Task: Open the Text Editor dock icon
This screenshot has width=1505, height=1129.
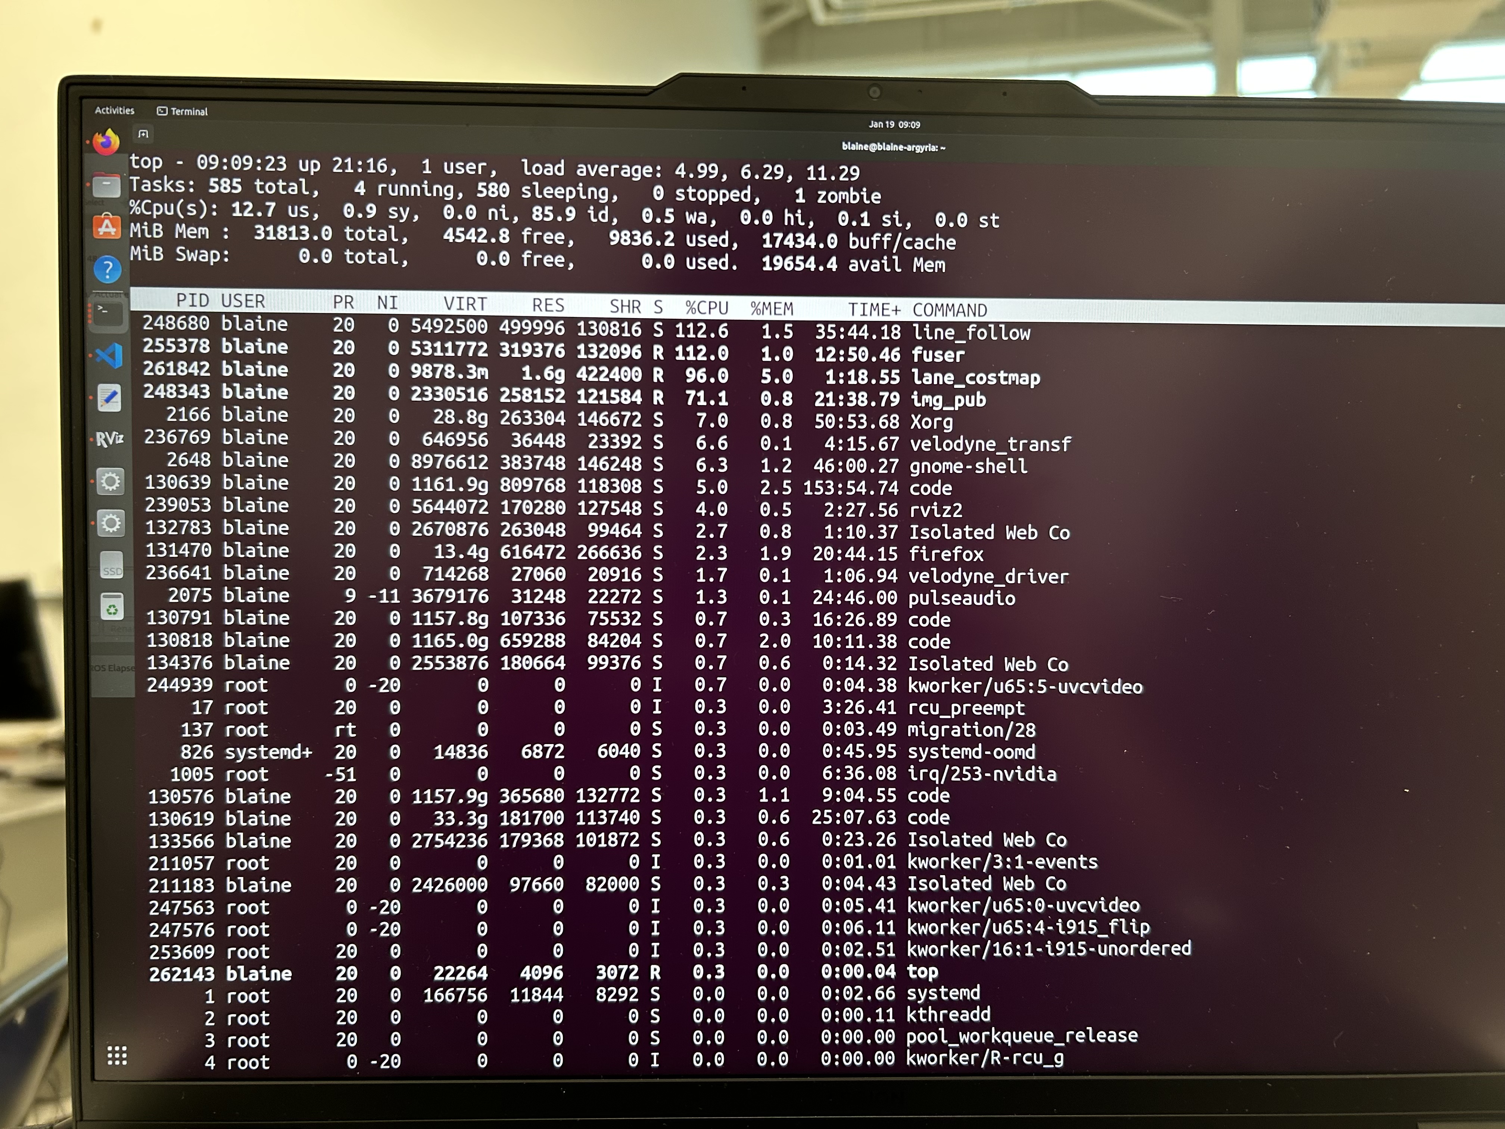Action: (109, 398)
